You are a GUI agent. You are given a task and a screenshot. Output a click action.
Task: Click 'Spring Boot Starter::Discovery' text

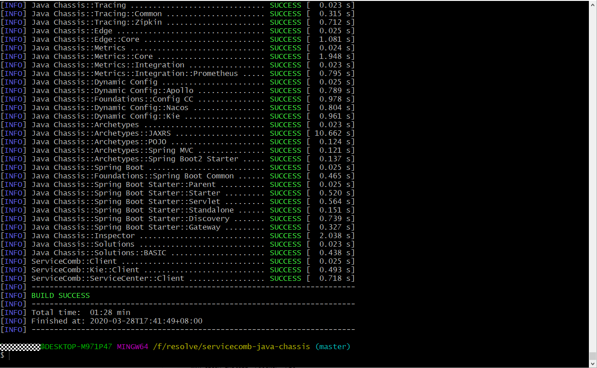[x=162, y=219]
